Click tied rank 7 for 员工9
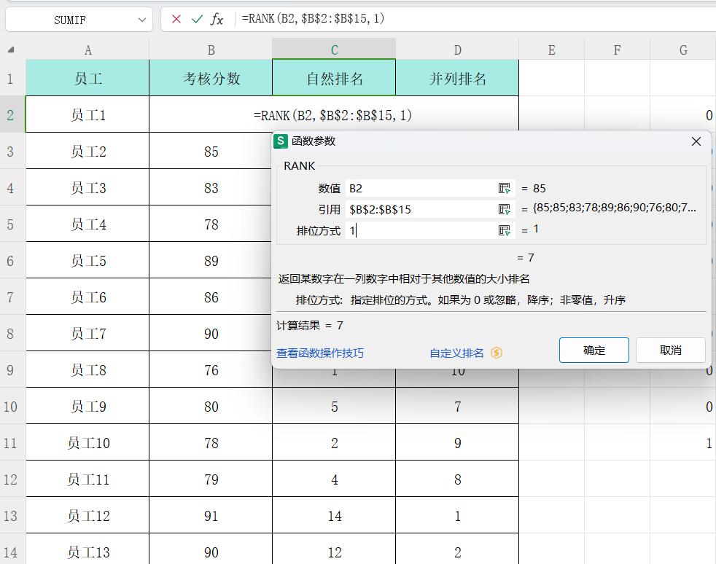Image resolution: width=716 pixels, height=564 pixels. point(458,407)
